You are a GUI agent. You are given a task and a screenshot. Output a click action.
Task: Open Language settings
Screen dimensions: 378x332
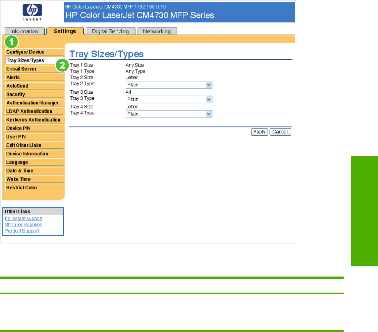point(34,162)
